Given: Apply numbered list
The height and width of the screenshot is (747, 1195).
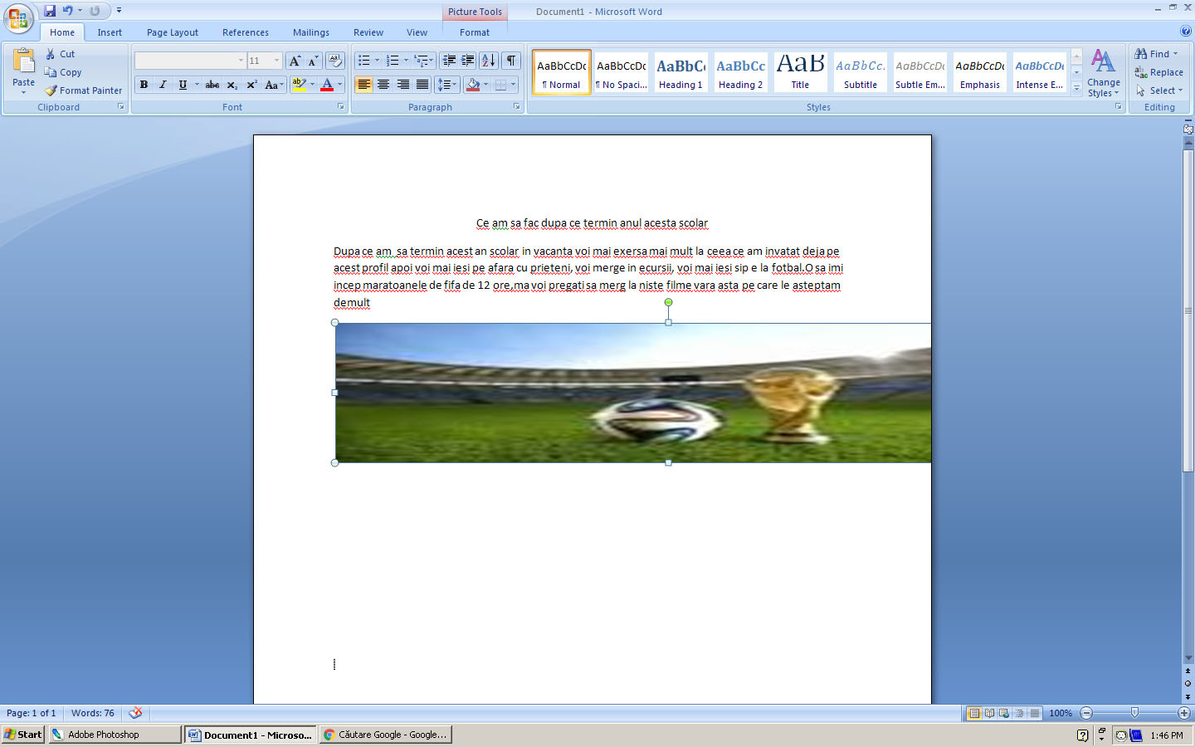Looking at the screenshot, I should click(x=393, y=61).
